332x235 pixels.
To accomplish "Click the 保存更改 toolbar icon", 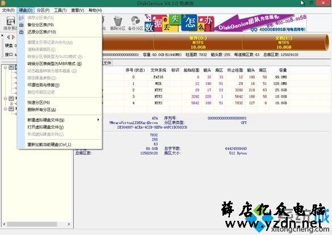I will [10, 23].
